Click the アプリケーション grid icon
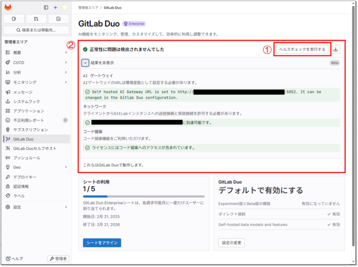This screenshot has height=267, width=358. (8, 111)
